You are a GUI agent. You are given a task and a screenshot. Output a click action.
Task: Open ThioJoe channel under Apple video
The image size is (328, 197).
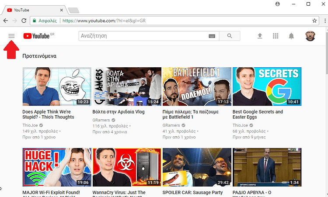point(30,125)
